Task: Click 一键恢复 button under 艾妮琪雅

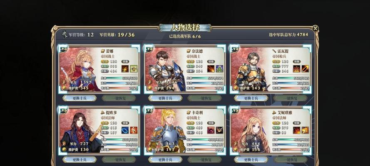Action: [291, 160]
